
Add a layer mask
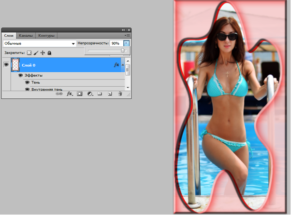(80, 94)
